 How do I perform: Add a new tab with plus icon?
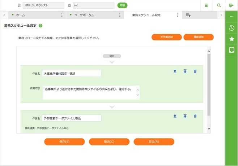point(188,15)
